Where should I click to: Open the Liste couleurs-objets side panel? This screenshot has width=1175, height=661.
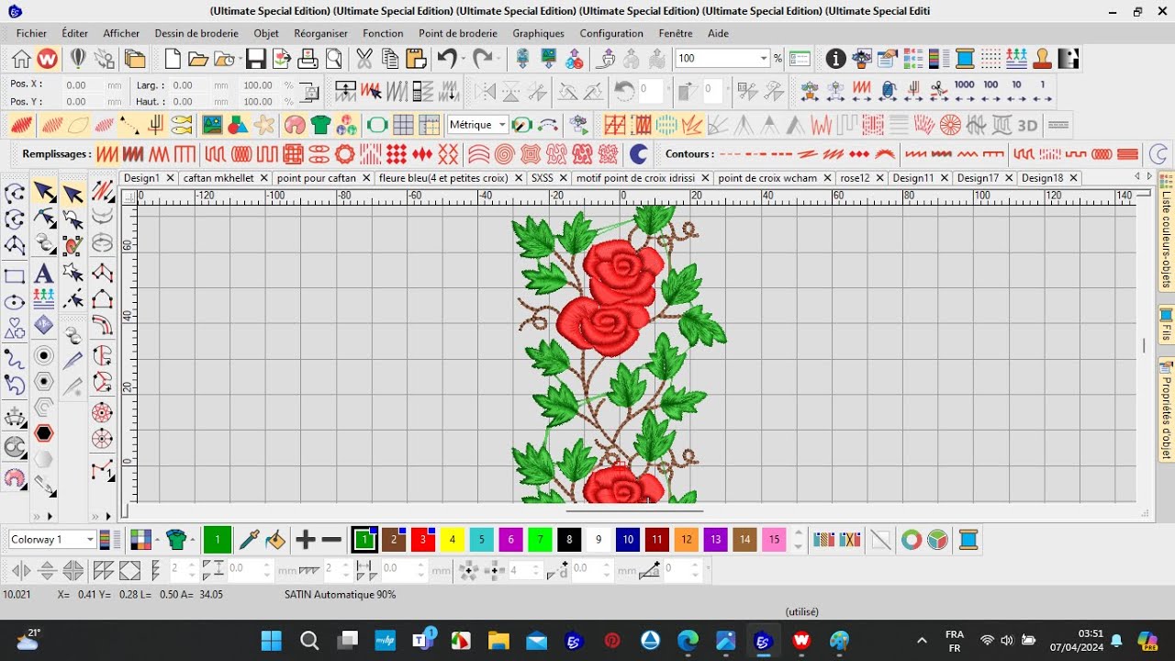(1167, 231)
